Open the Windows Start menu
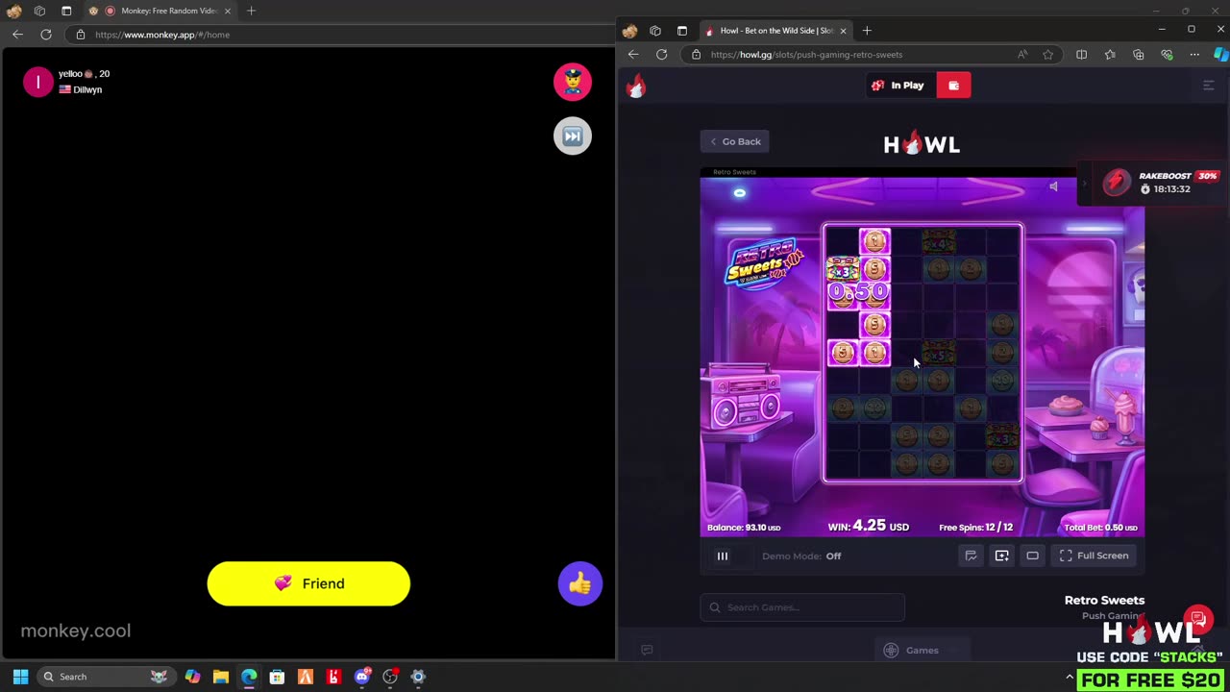 [20, 677]
